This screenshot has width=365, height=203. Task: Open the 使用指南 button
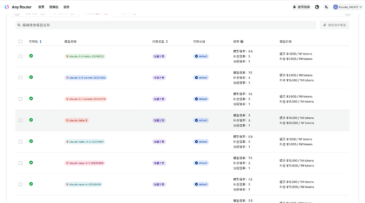coord(301,7)
